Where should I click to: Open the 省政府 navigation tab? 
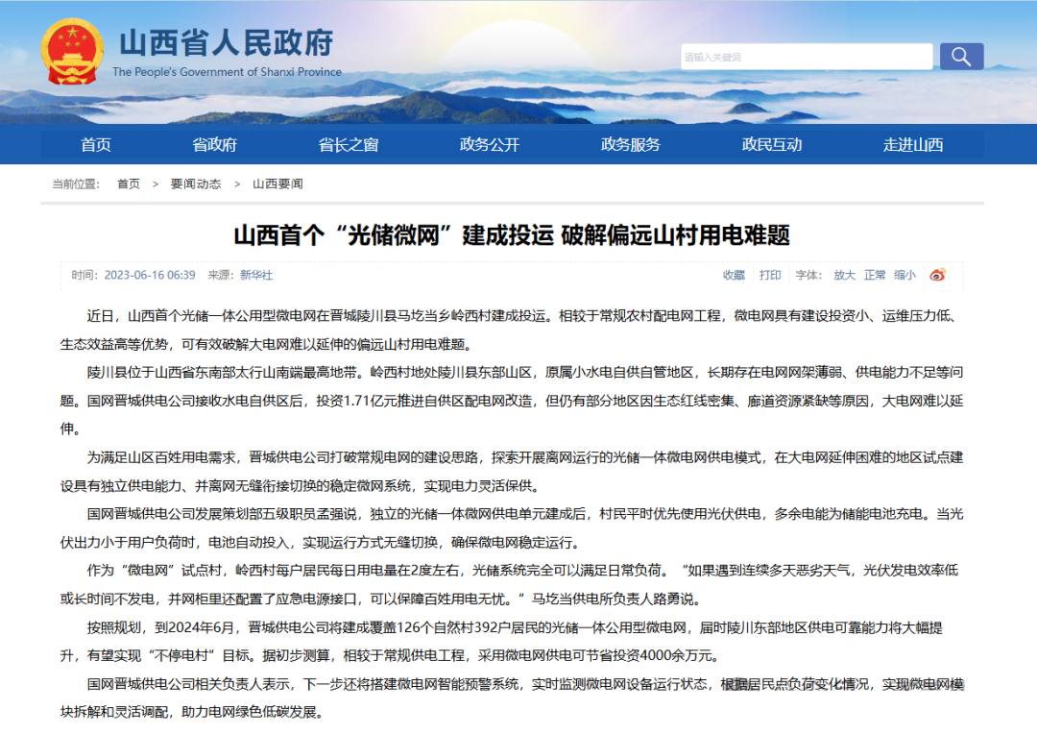click(214, 145)
